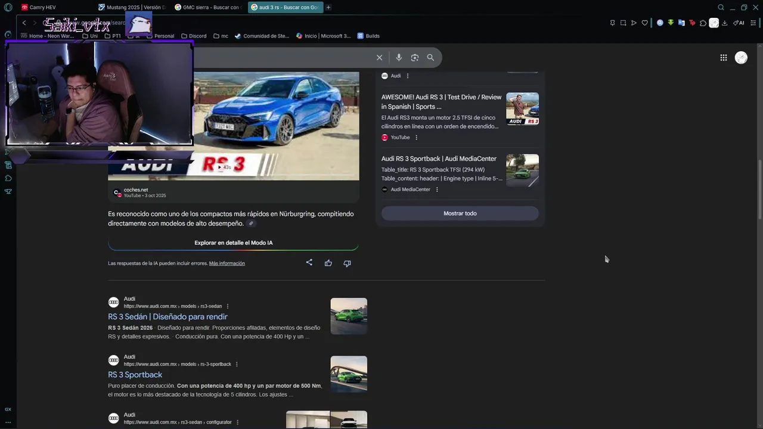Switch to the Mustang 2025 tab
The image size is (763, 429).
[x=132, y=7]
